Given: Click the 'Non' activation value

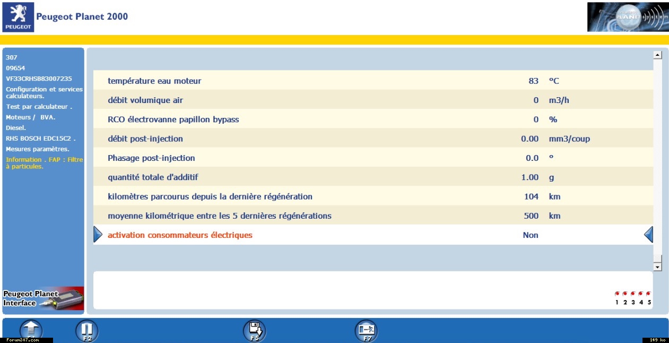Looking at the screenshot, I should 531,235.
